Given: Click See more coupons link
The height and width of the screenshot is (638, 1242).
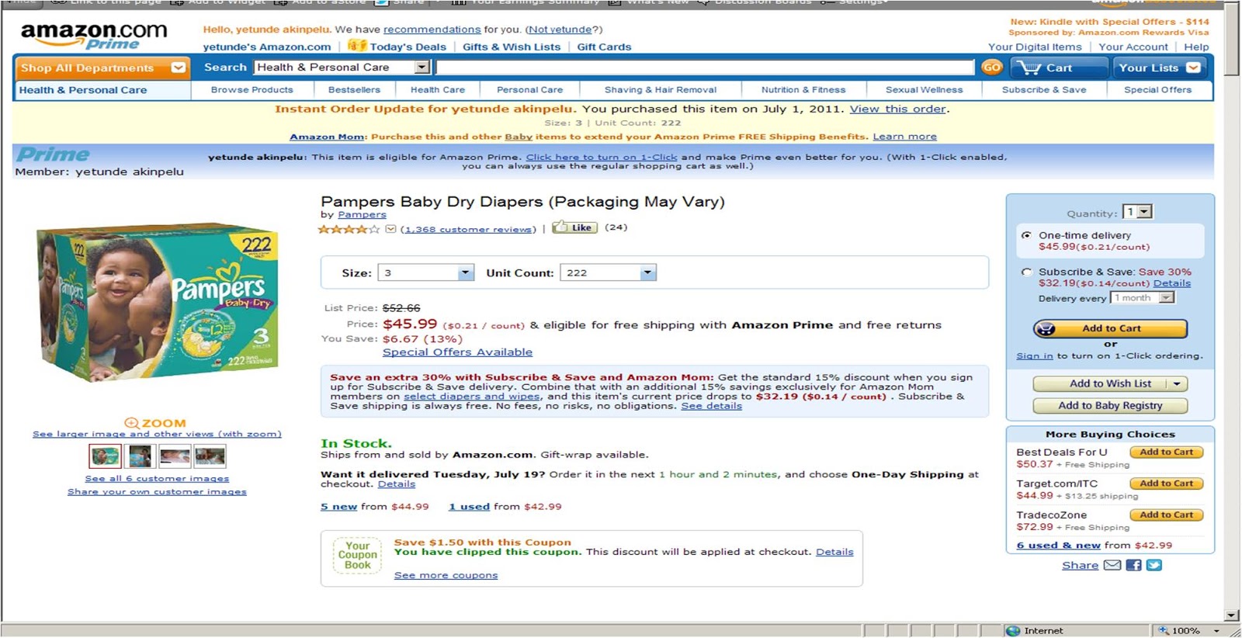Looking at the screenshot, I should click(446, 575).
